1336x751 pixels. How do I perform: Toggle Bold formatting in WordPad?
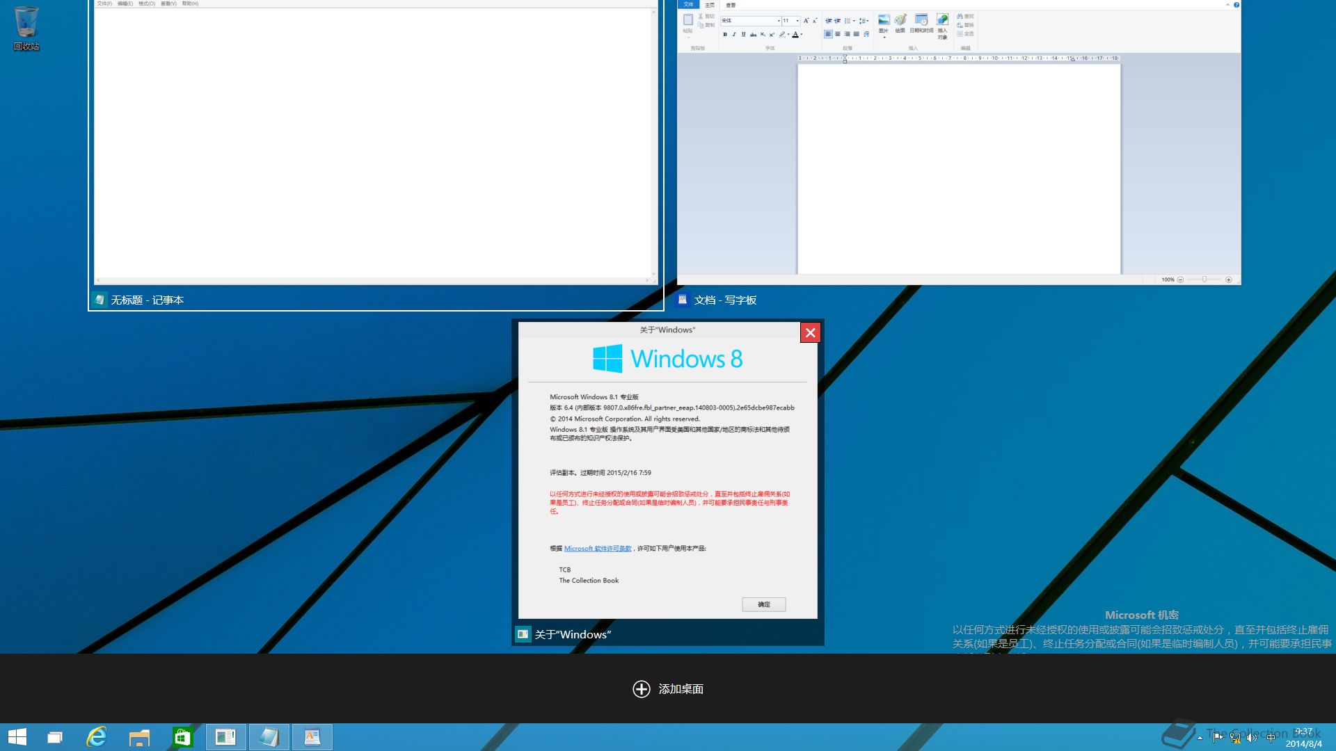[x=724, y=34]
